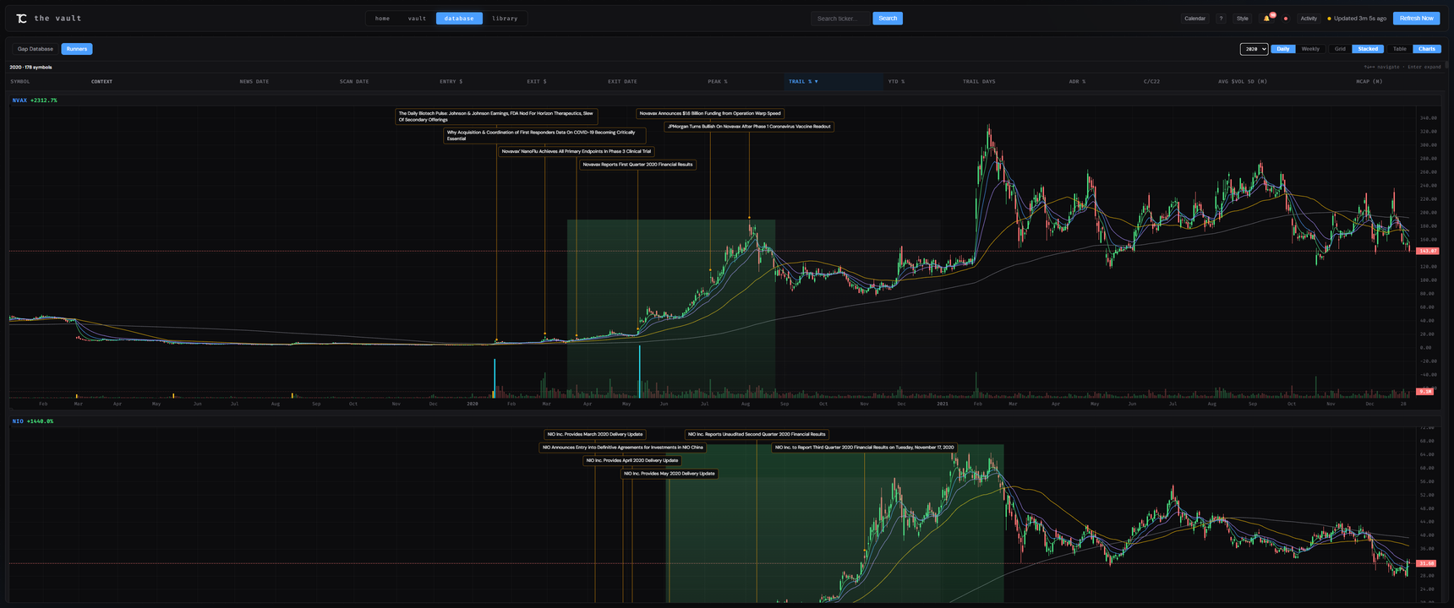
Task: Click NVAX volume tag 9.3M
Action: coord(1425,392)
